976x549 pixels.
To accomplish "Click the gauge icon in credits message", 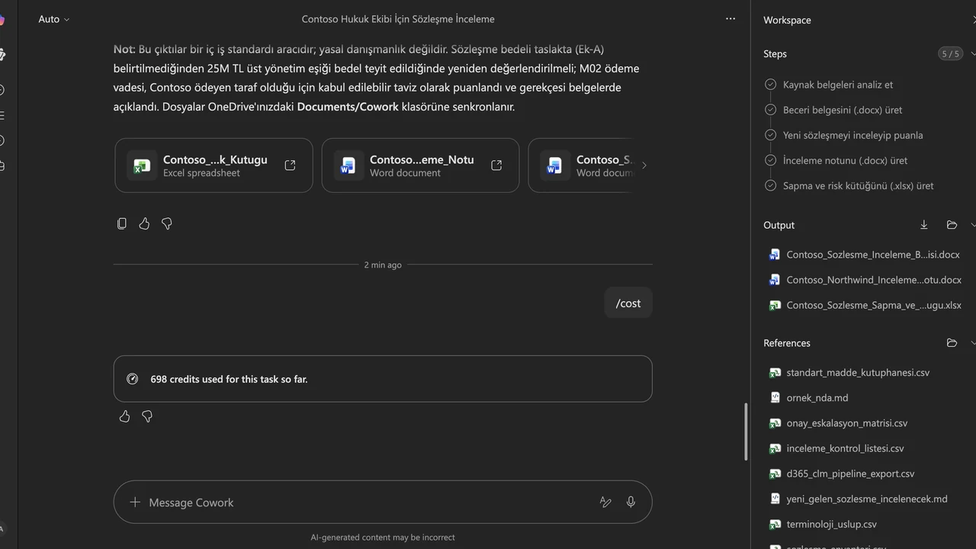I will click(133, 379).
